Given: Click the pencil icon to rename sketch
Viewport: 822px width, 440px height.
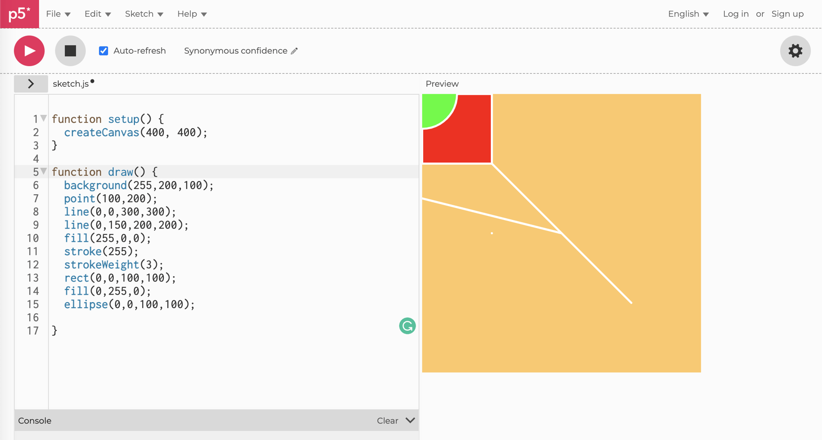Looking at the screenshot, I should (295, 51).
